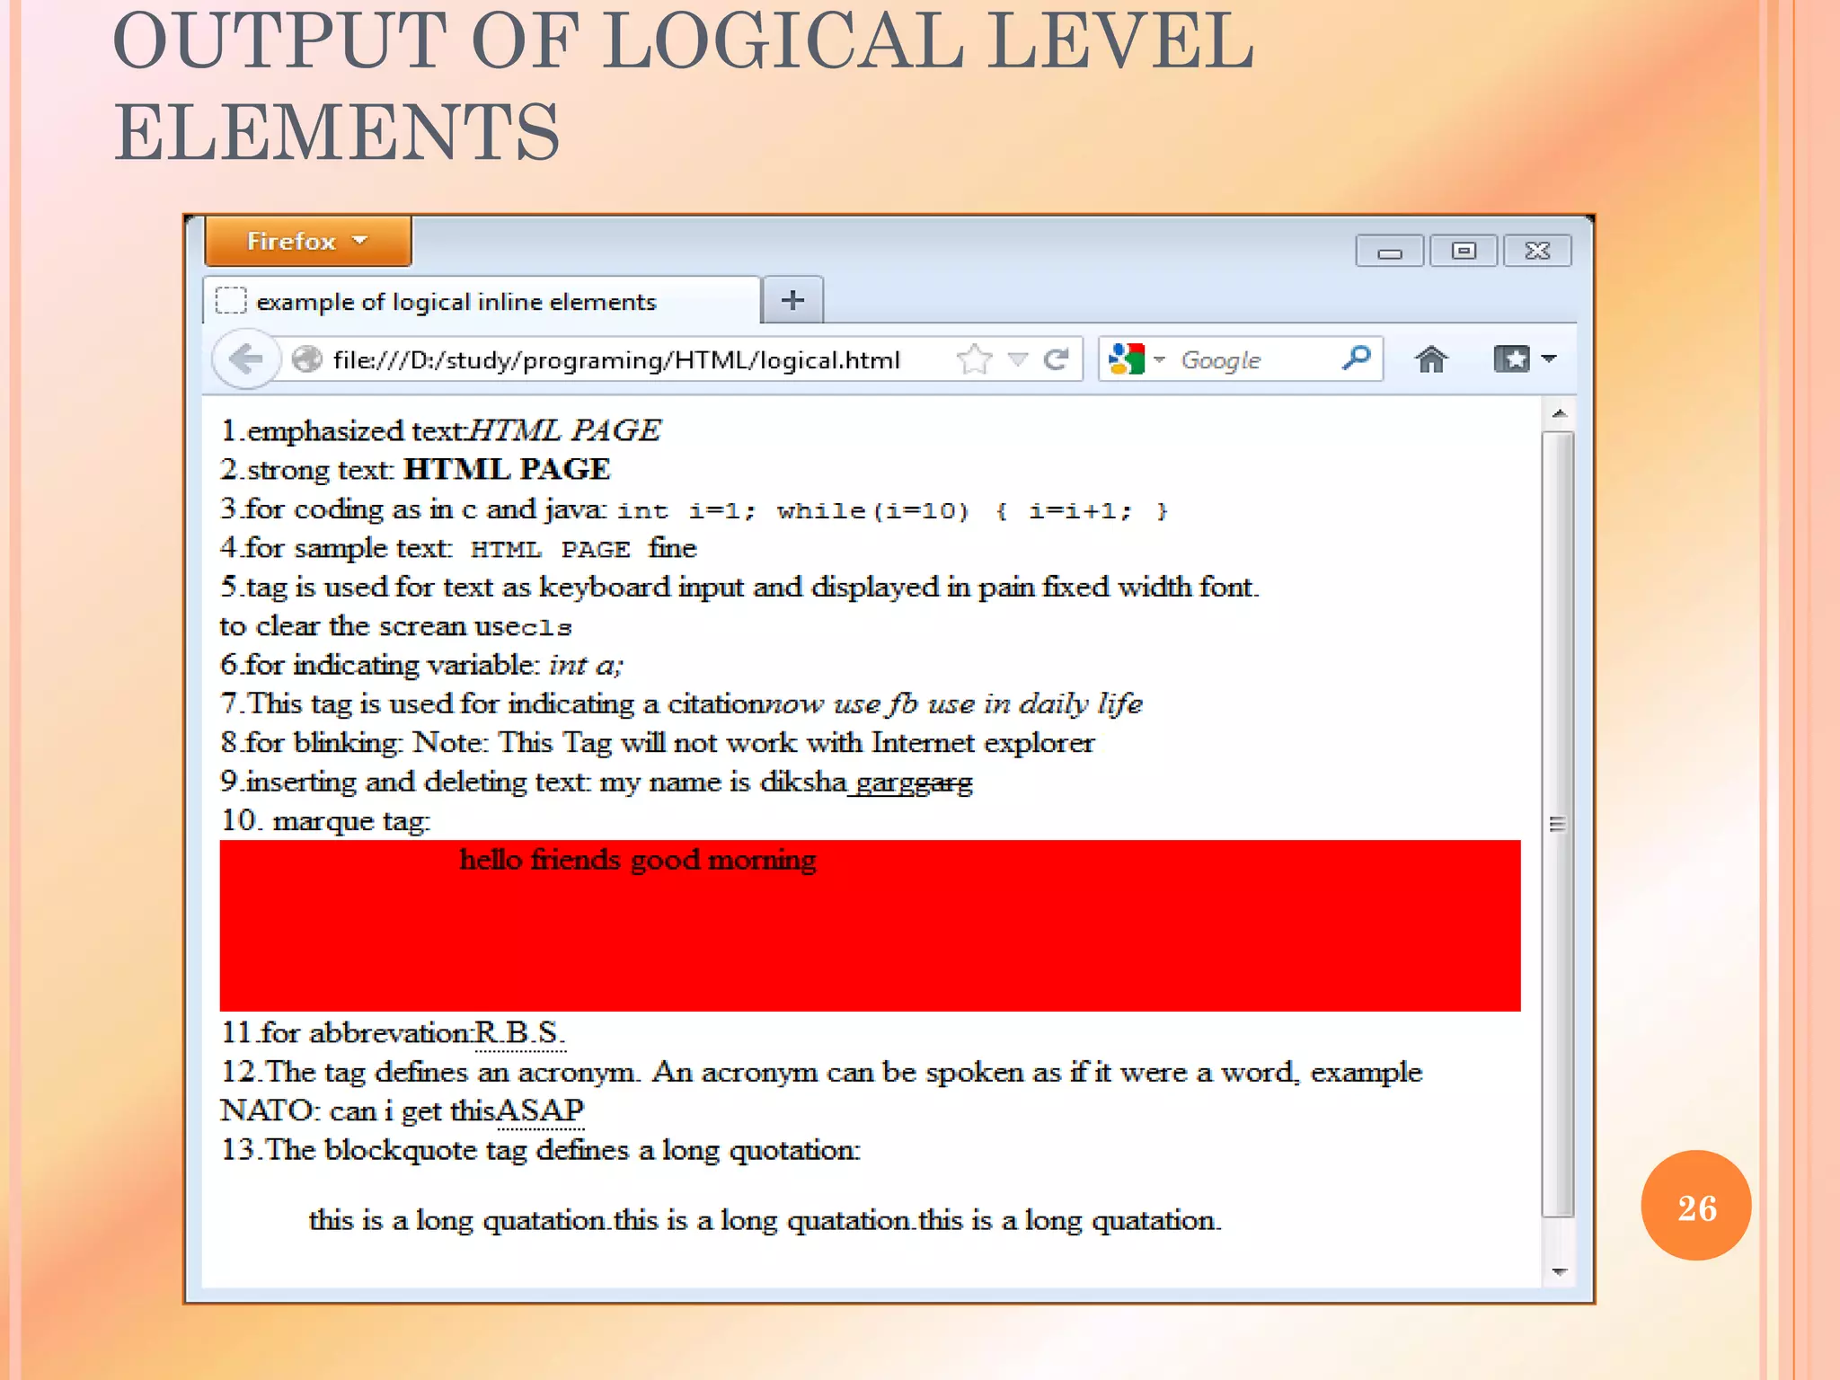Click the red marquee area
Viewport: 1840px width, 1380px height.
pos(870,925)
